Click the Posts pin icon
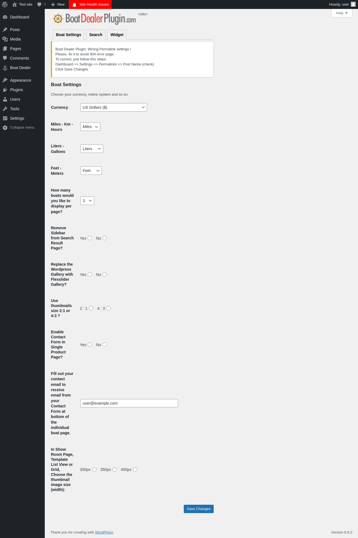Image resolution: width=358 pixels, height=538 pixels. click(x=5, y=30)
